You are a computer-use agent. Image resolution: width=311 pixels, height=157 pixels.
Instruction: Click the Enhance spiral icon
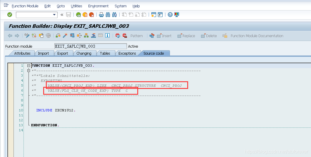48,35
